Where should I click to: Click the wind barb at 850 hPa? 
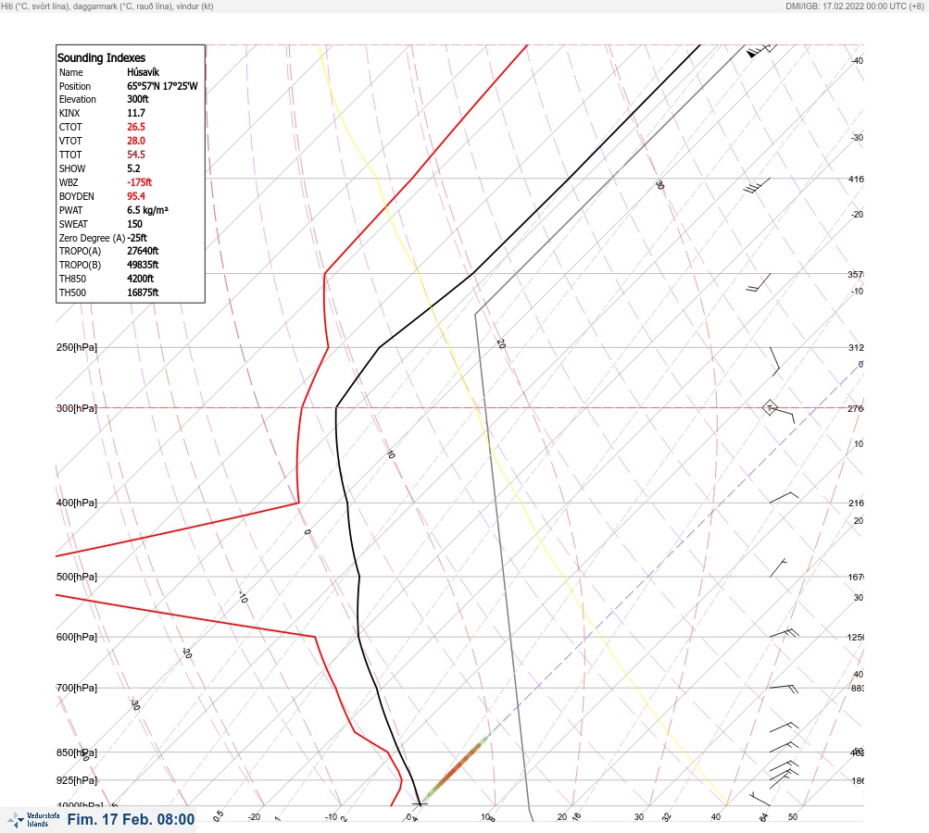click(784, 747)
